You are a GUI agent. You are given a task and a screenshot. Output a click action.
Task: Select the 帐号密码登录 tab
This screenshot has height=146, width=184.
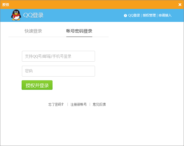(x=79, y=31)
